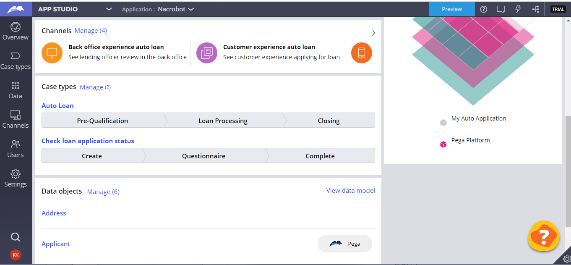Select the Complete stage

click(x=320, y=156)
